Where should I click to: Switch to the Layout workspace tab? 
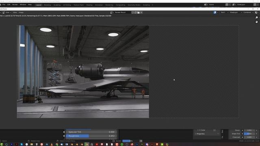point(39,5)
